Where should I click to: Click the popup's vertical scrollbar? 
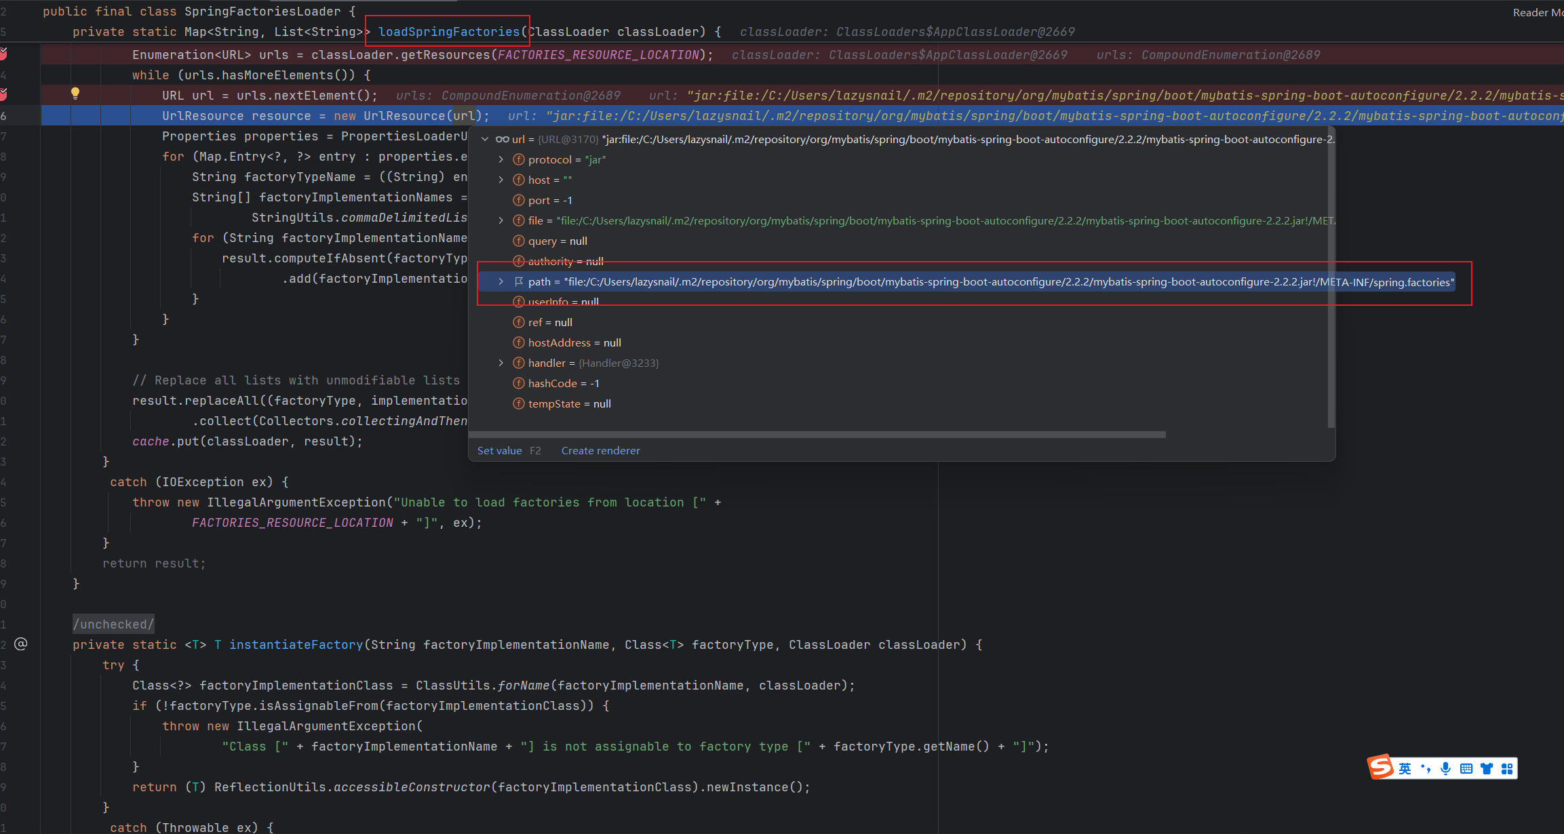click(1331, 278)
